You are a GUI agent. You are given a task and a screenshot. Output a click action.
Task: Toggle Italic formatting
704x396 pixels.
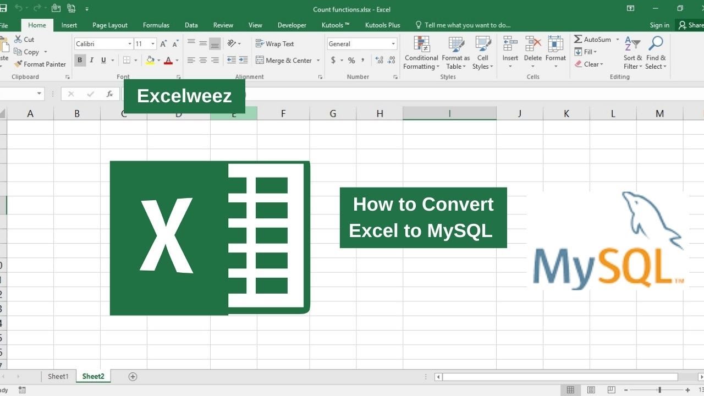tap(91, 61)
